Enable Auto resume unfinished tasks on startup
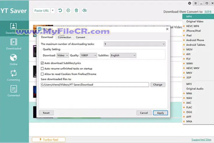This screenshot has height=143, width=214. 42,69
